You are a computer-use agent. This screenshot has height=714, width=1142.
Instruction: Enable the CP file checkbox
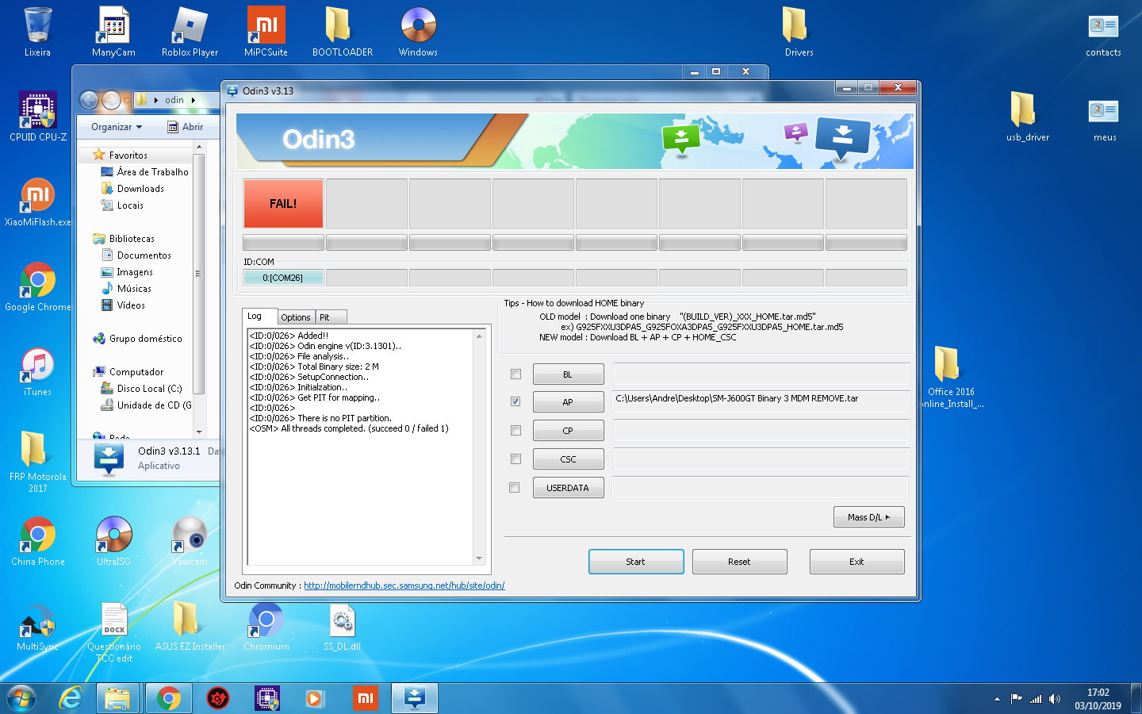(515, 430)
